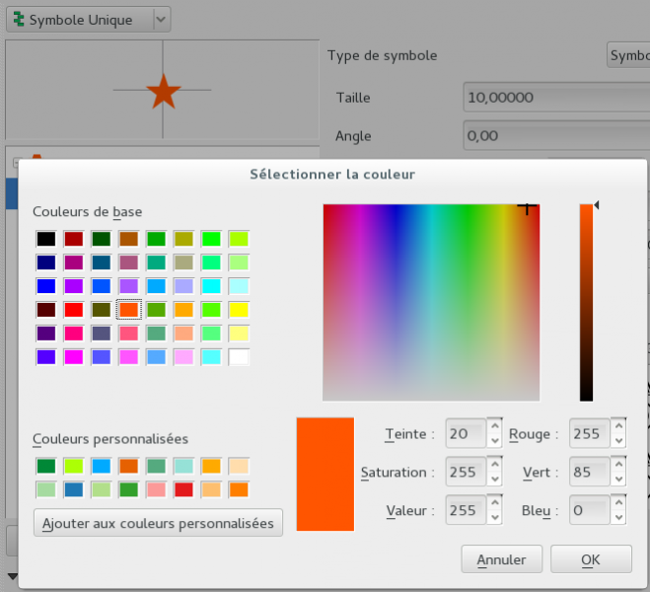The height and width of the screenshot is (592, 650).
Task: Click the Teinte value field
Action: (x=464, y=433)
